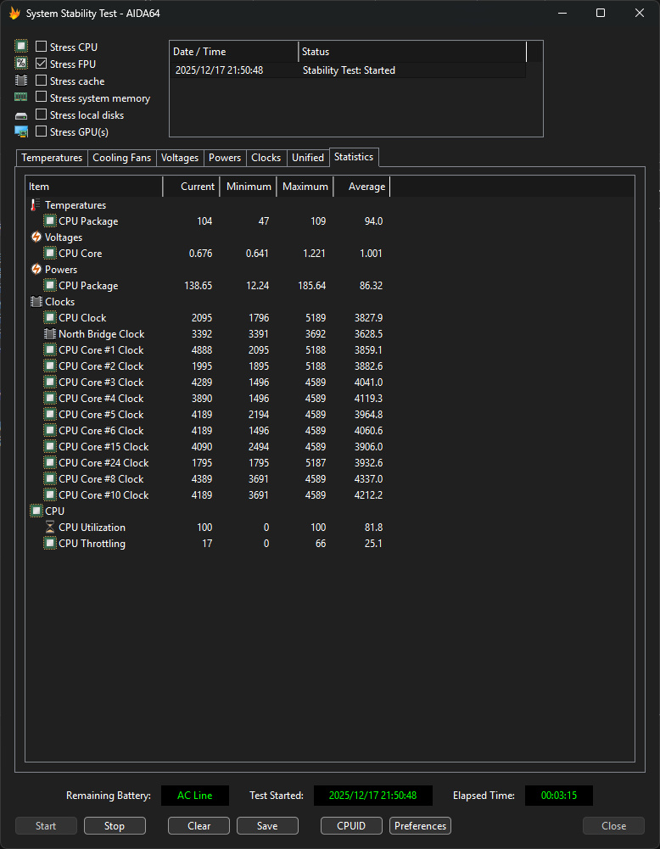Open the CPUID panel
This screenshot has height=849, width=660.
(351, 826)
